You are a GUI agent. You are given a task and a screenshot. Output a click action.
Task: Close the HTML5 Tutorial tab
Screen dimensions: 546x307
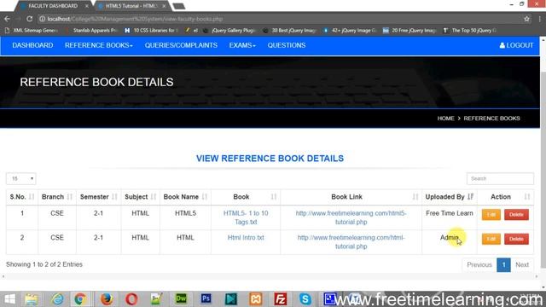tap(164, 6)
